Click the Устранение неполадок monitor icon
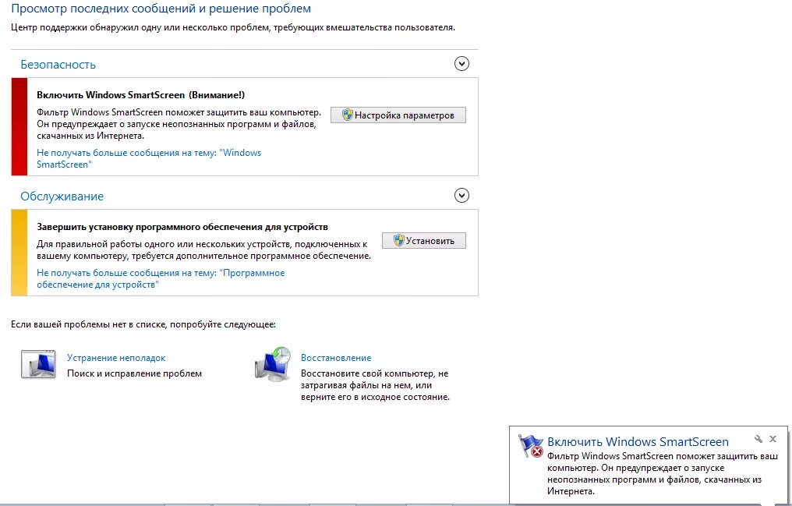Image resolution: width=792 pixels, height=506 pixels. [38, 363]
